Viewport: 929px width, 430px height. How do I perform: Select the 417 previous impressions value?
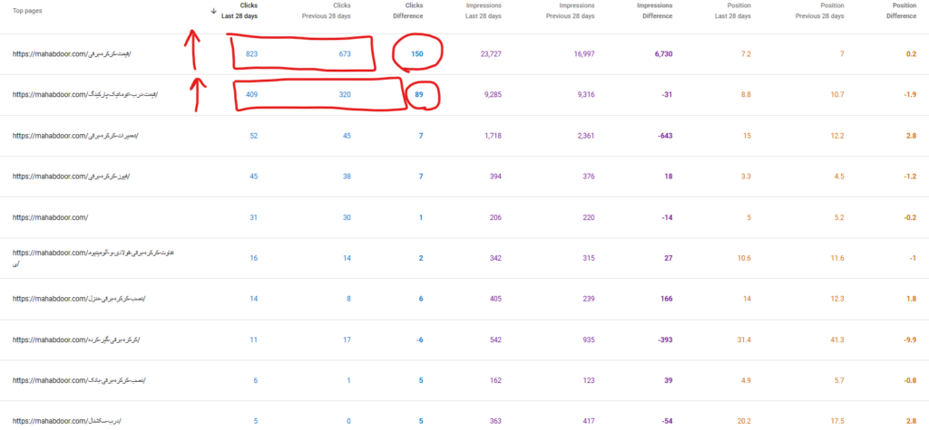point(588,421)
